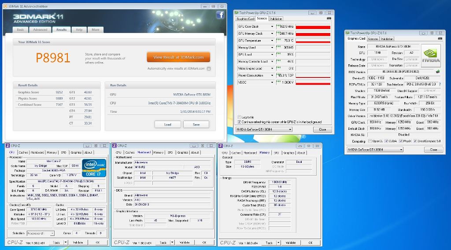Toggle the CUDA checkbox
This screenshot has height=250, width=451.
click(386, 141)
